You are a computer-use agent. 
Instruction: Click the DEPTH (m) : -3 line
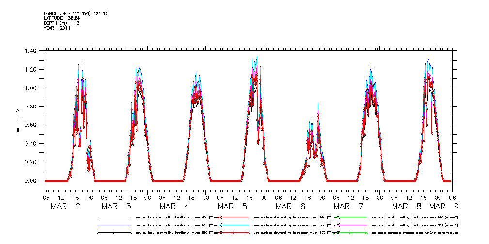click(62, 23)
